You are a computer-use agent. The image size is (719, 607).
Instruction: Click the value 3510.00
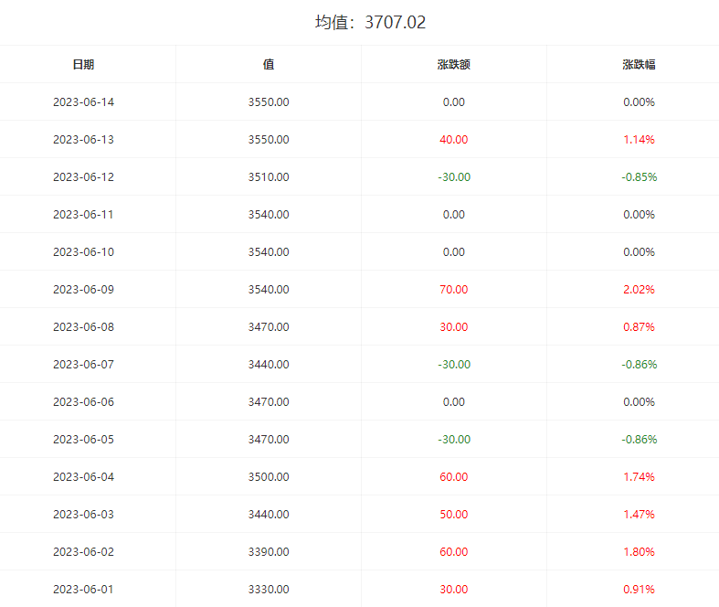point(269,177)
